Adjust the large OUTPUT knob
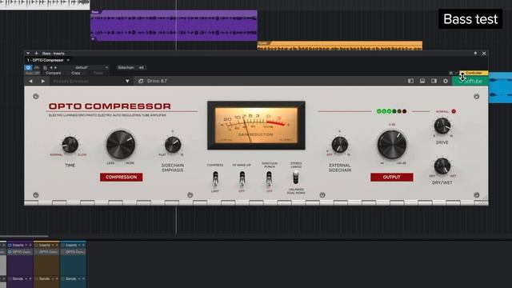Viewport: 512px width, 288px height. pyautogui.click(x=392, y=144)
